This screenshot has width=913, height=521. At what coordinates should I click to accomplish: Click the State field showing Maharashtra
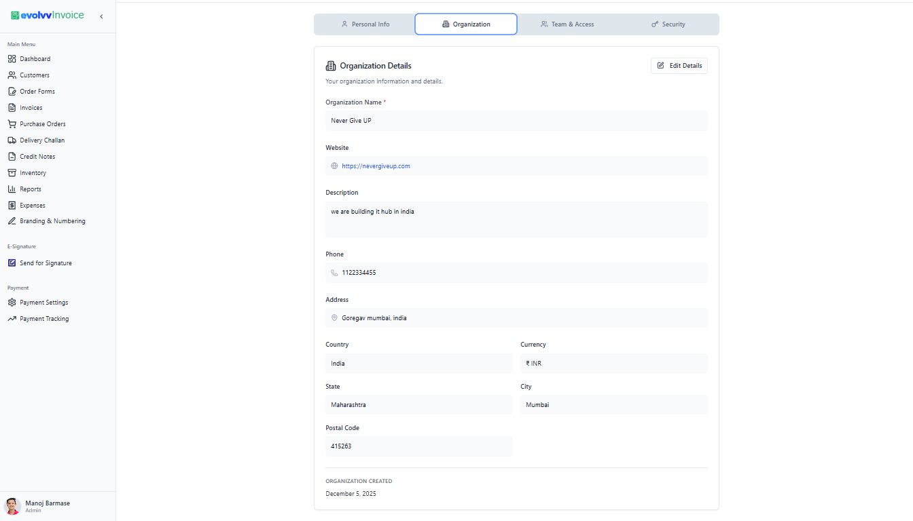418,405
